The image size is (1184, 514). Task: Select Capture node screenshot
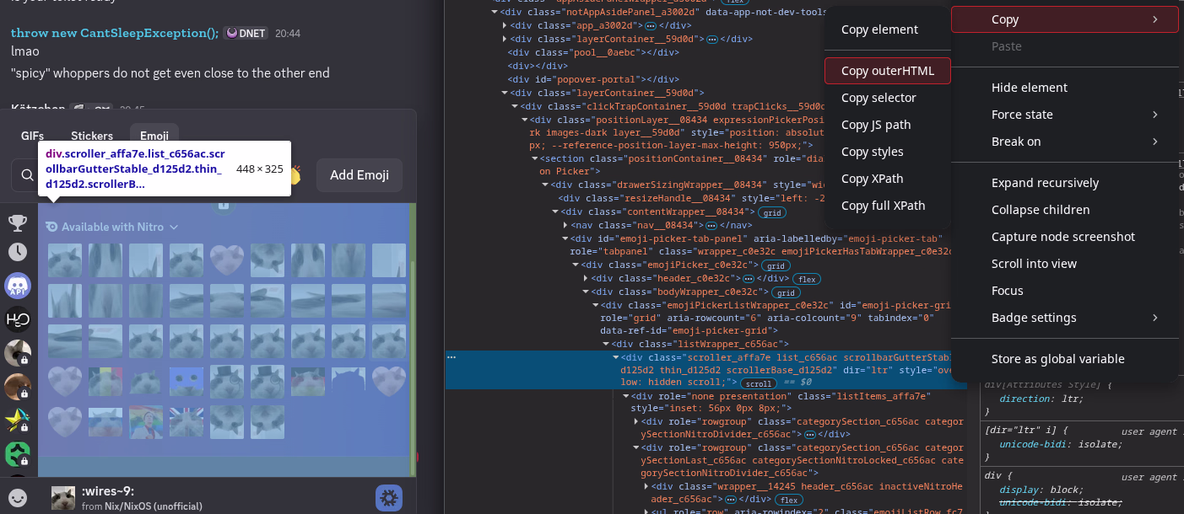(1065, 237)
